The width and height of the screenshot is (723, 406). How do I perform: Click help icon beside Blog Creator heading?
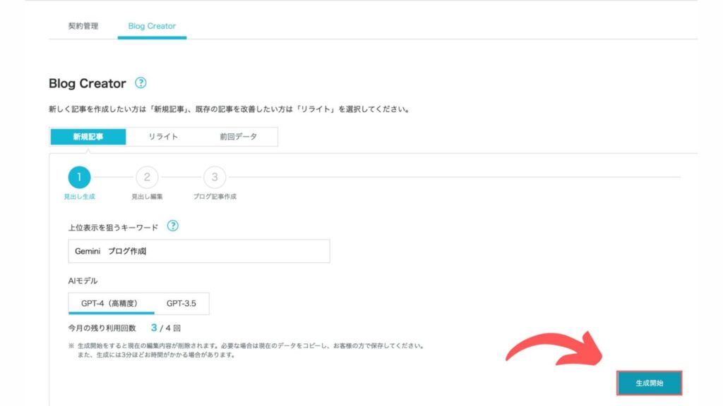click(x=141, y=83)
